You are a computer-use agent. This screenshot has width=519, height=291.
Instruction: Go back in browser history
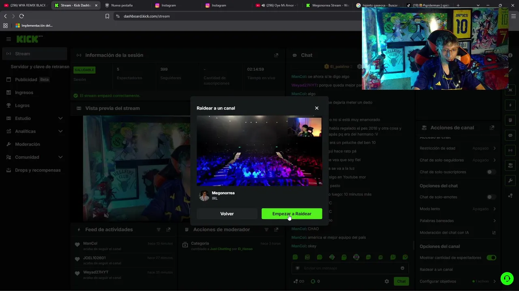tap(5, 16)
